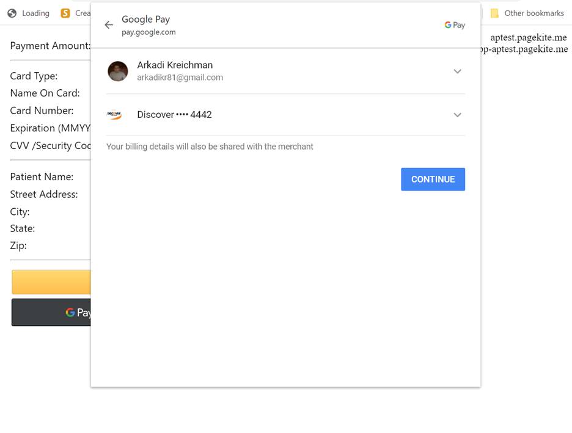
Task: Click the pay.google.com address text
Action: 148,32
